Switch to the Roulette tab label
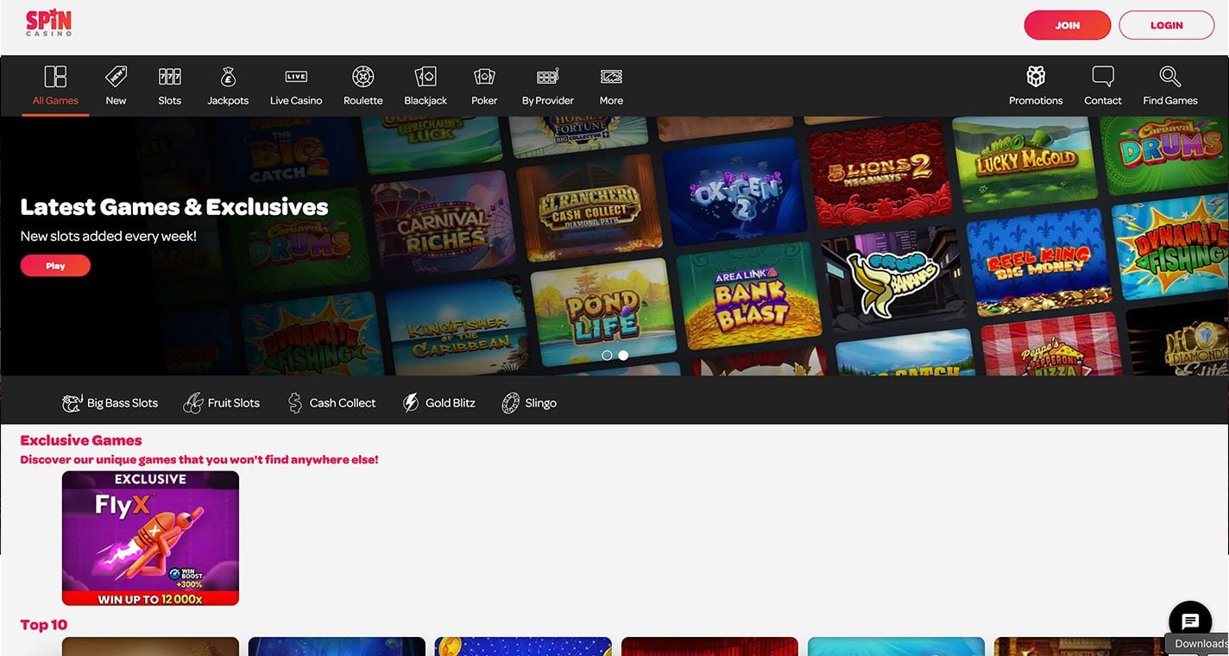The image size is (1229, 656). (x=363, y=101)
